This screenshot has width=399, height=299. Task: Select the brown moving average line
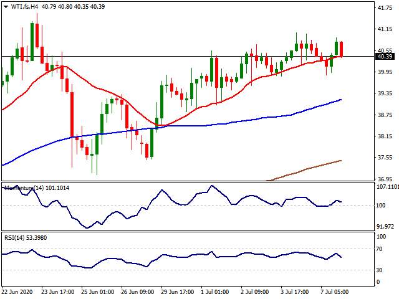305,169
